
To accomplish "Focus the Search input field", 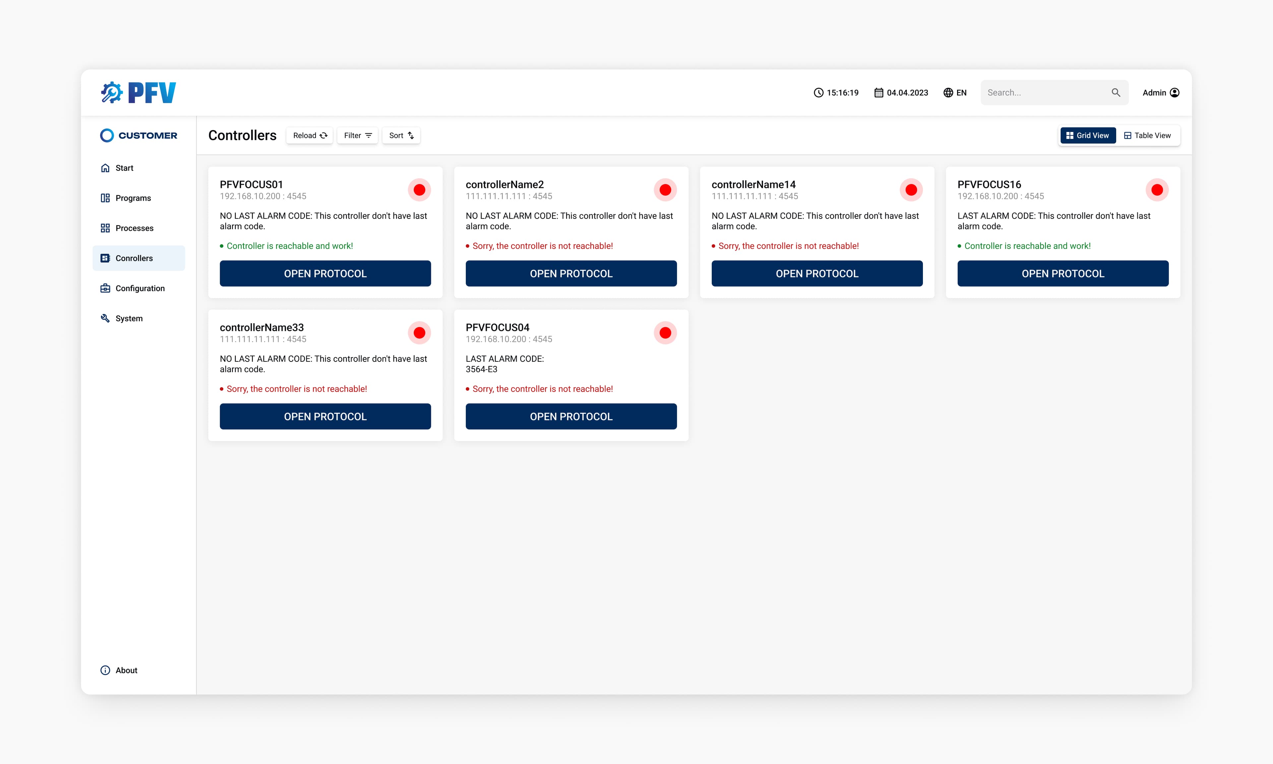I will point(1055,93).
